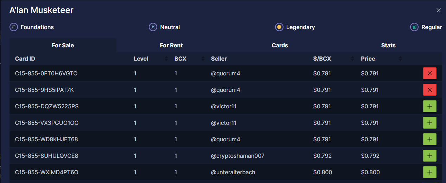The image size is (446, 183).
Task: Open the Cards tab
Action: pyautogui.click(x=280, y=45)
